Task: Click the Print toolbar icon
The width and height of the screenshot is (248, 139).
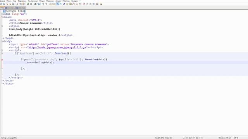Action: coord(13,4)
